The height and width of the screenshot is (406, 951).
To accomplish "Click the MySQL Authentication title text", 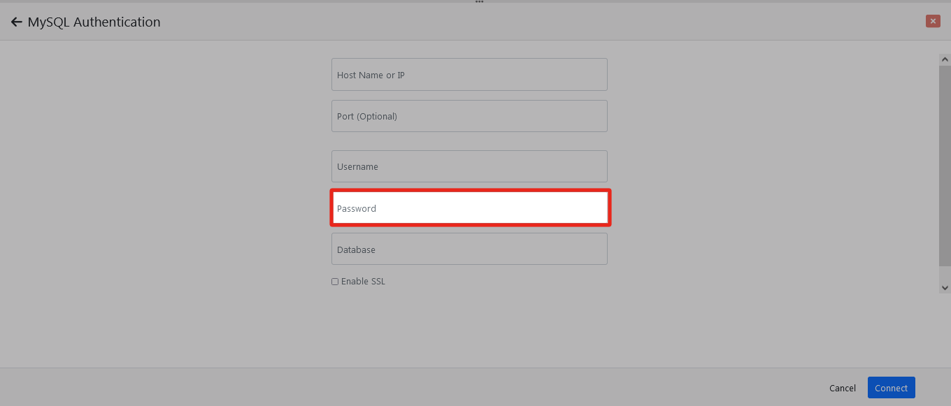I will (94, 22).
